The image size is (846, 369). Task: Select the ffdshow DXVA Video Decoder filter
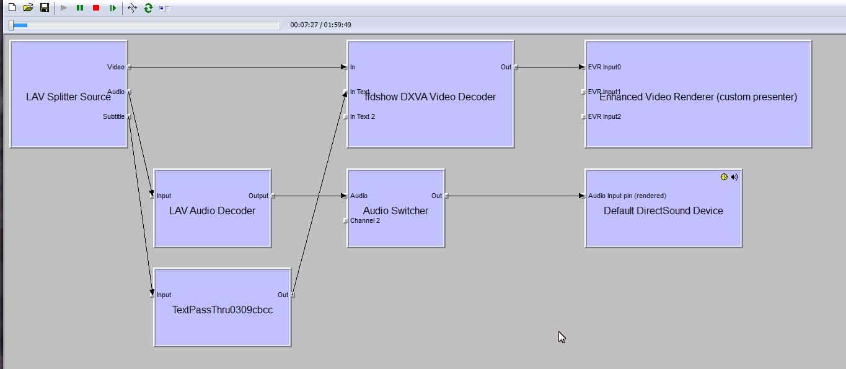(x=431, y=94)
